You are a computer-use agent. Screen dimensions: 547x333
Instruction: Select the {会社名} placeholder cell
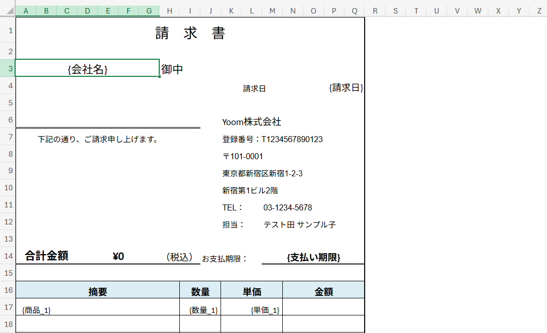coord(87,69)
